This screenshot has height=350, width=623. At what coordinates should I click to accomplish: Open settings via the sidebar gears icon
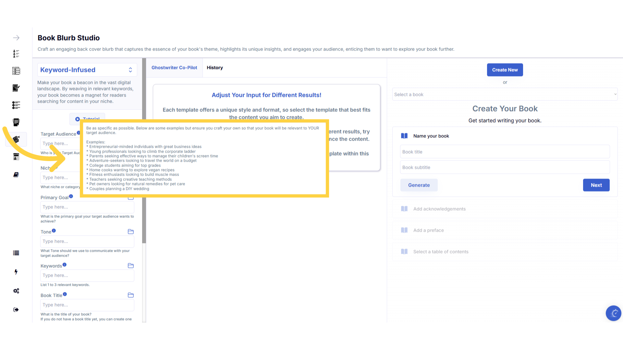point(16,291)
